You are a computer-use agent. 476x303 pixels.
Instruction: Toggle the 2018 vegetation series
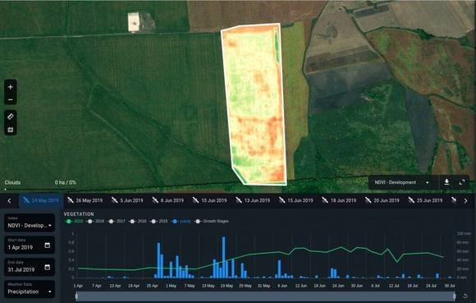click(x=96, y=222)
